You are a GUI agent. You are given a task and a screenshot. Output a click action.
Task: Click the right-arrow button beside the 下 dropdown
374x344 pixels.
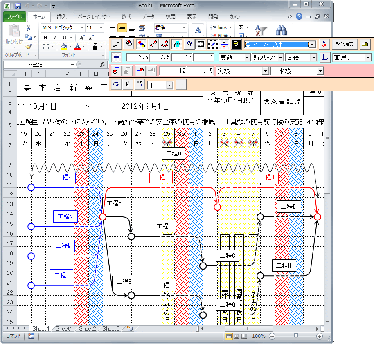tap(180, 84)
